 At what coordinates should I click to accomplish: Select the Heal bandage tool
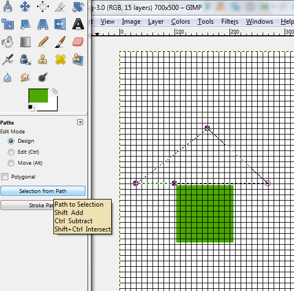(x=61, y=60)
